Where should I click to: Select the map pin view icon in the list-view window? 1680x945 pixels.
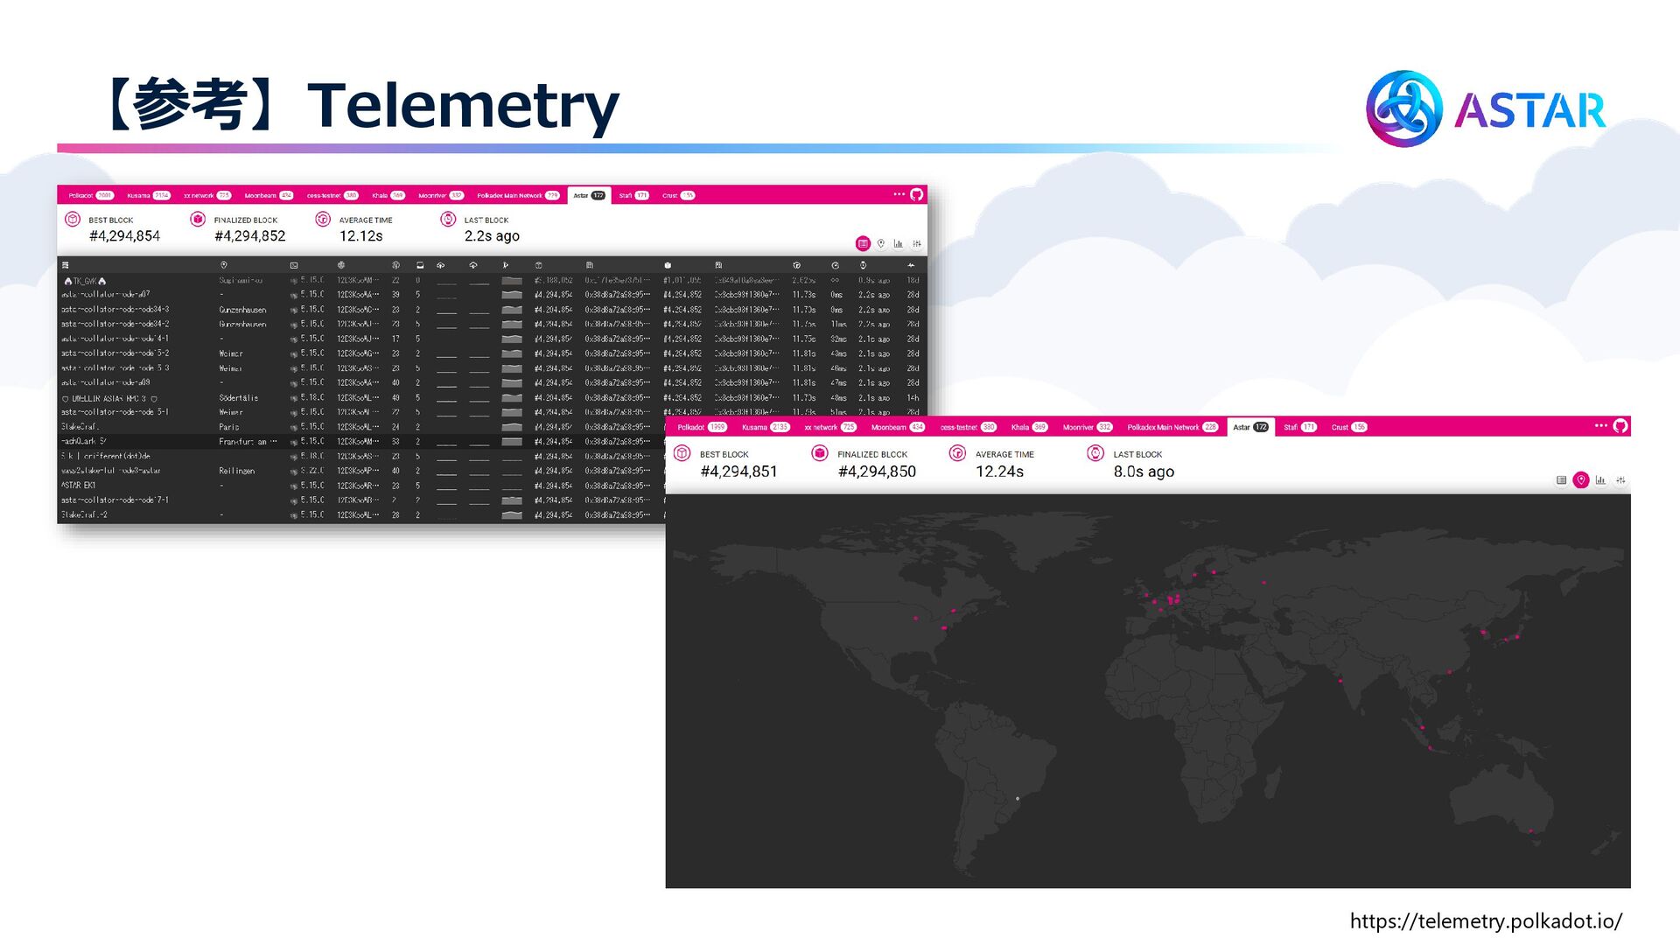coord(881,243)
